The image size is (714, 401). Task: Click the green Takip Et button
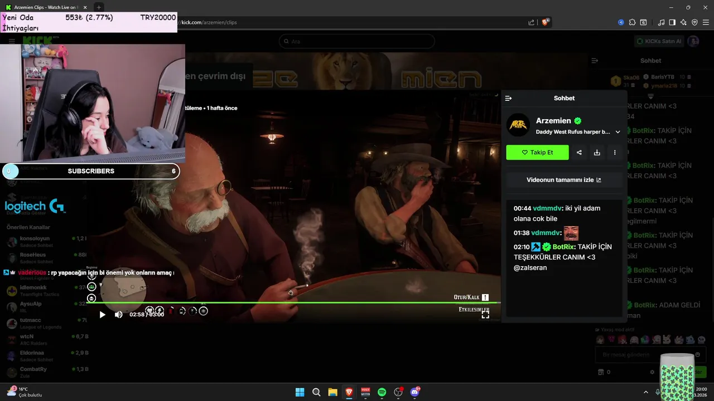tap(537, 153)
